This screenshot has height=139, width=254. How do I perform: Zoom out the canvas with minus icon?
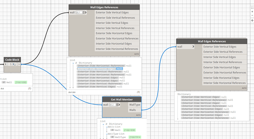pyautogui.click(x=252, y=15)
